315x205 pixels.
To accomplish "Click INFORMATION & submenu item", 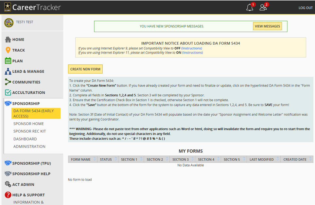I will 28,202.
